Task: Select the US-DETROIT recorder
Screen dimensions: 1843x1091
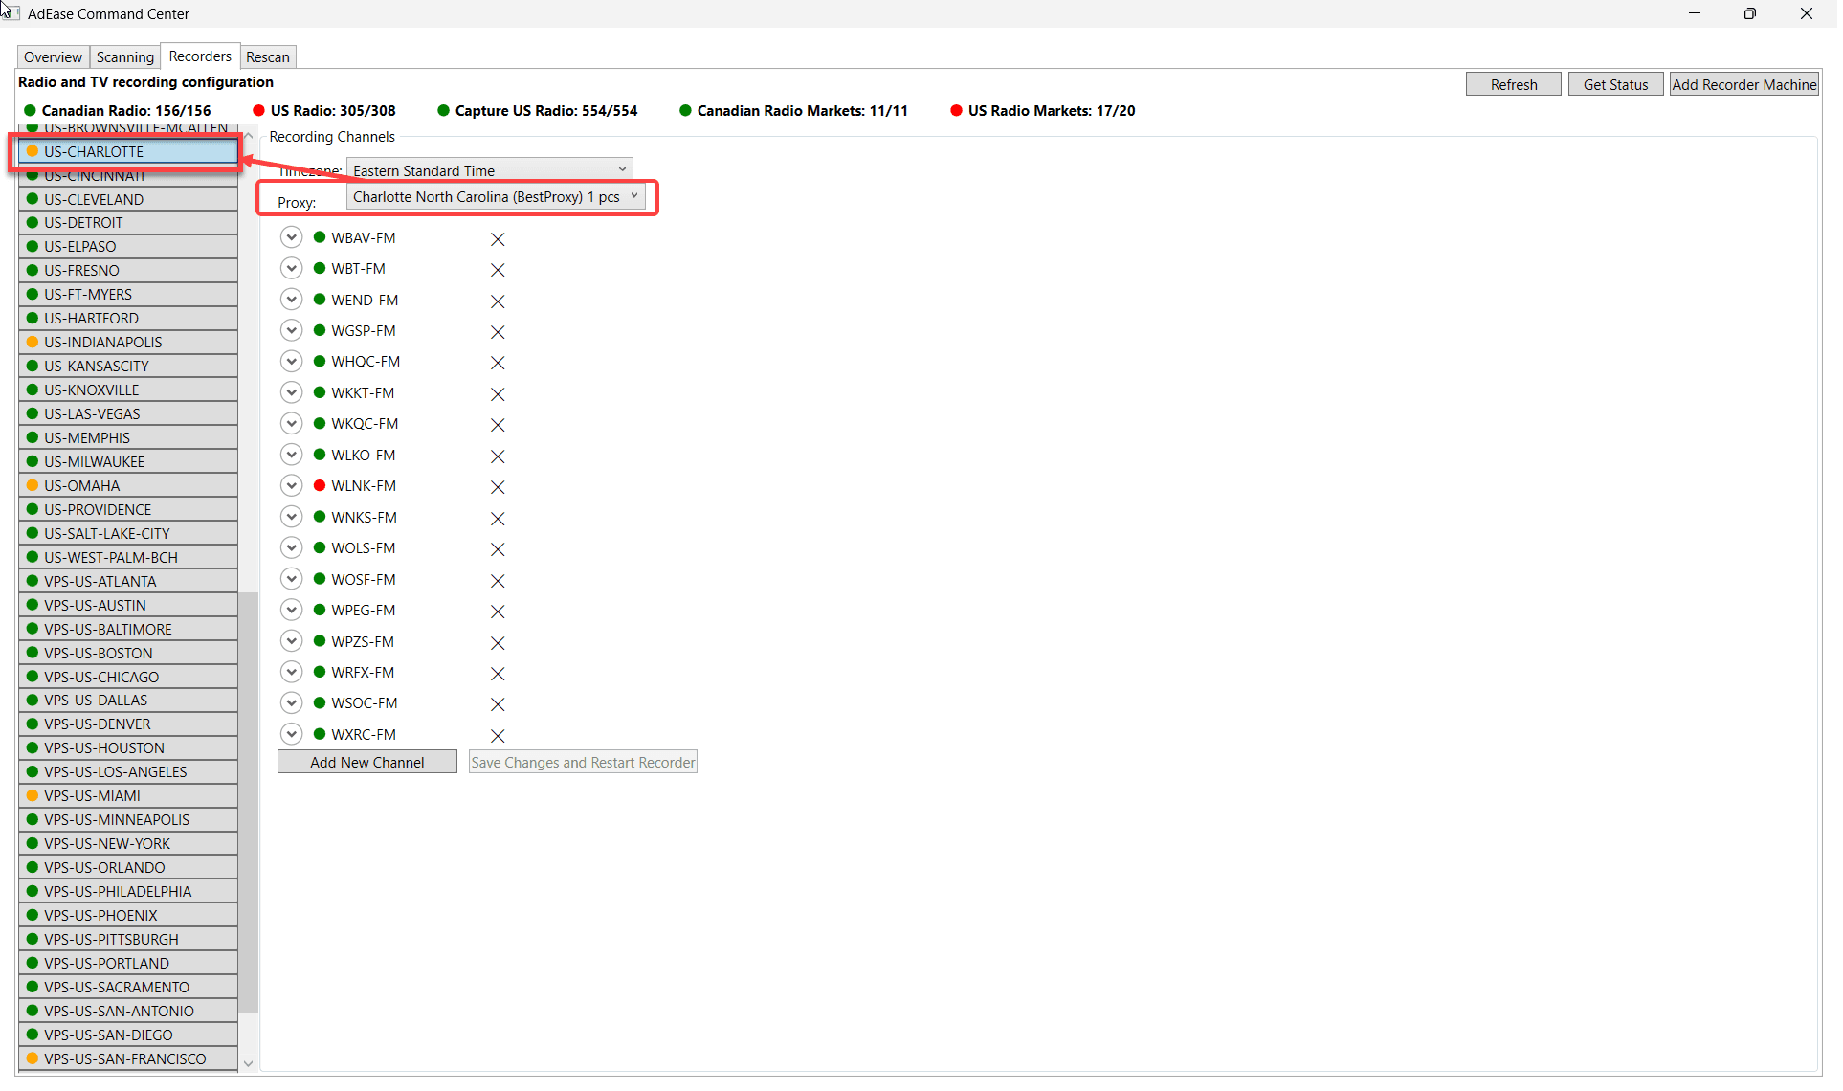Action: (128, 223)
